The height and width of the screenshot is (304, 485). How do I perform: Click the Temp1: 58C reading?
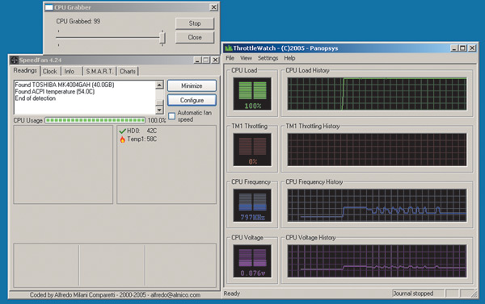(142, 140)
